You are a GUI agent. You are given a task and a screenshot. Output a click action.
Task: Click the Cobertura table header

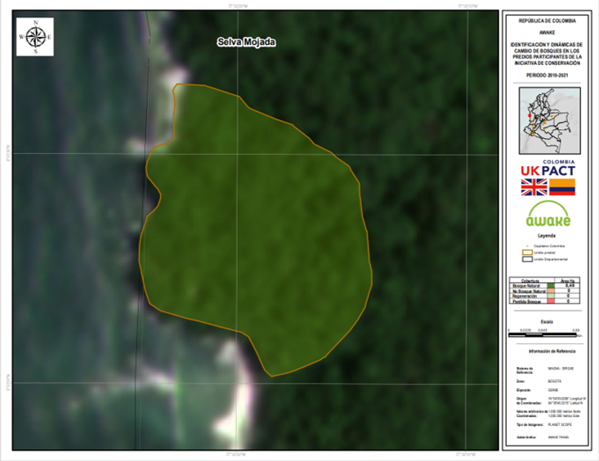click(530, 280)
